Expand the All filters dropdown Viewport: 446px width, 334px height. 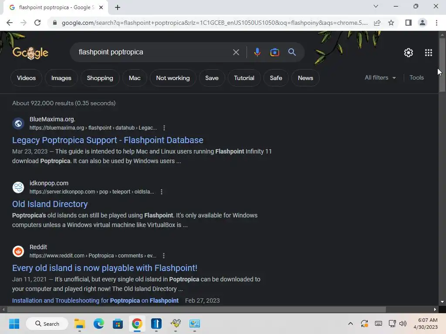tap(380, 77)
